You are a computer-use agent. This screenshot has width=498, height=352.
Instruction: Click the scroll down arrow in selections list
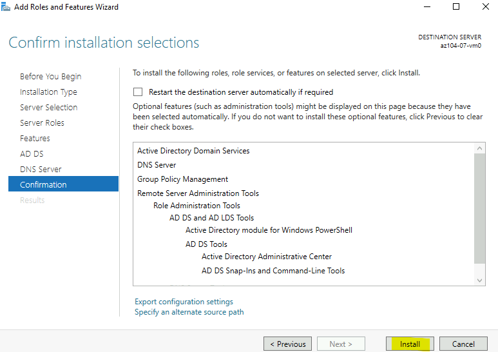tap(479, 280)
